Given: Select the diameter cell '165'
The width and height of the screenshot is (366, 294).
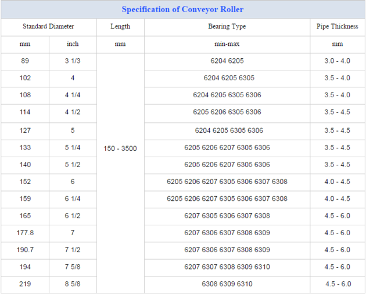Looking at the screenshot, I should (25, 216).
